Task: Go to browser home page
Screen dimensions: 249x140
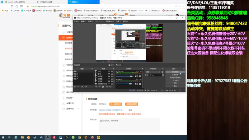Action: [x=17, y=6]
